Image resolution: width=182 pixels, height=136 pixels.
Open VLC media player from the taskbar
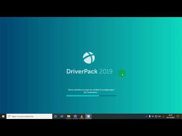[82, 116]
